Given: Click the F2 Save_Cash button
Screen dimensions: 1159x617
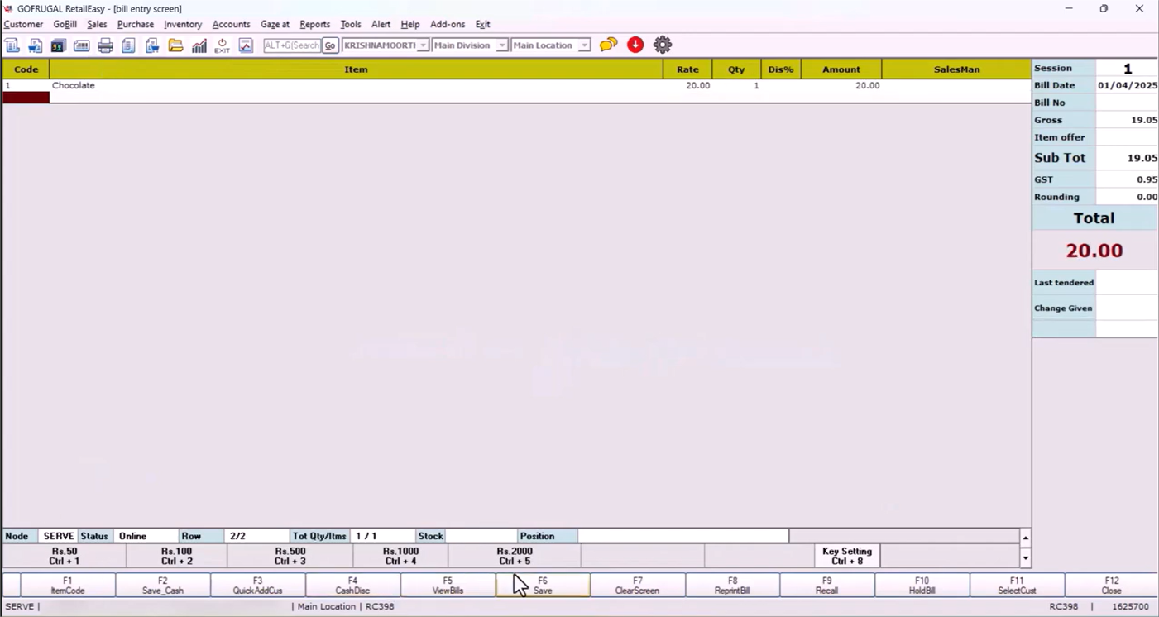Looking at the screenshot, I should 163,586.
